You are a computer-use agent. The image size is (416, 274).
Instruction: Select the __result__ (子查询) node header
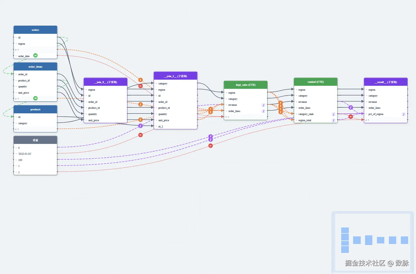pos(386,82)
